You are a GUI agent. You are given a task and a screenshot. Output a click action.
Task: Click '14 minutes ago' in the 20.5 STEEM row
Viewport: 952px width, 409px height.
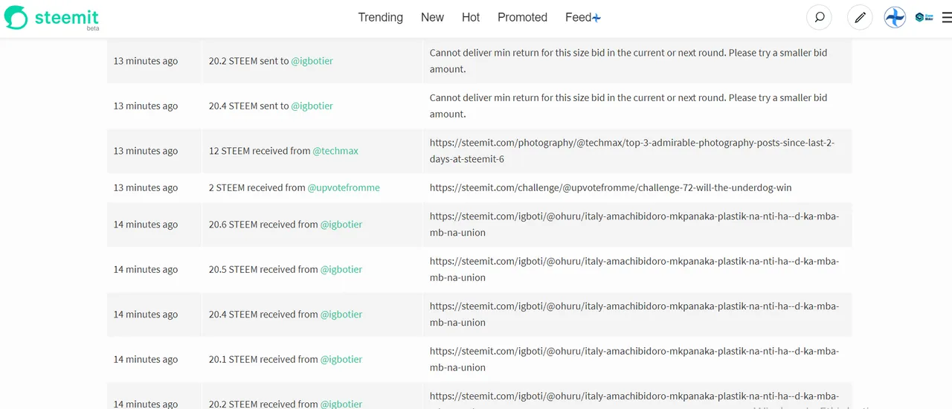click(146, 269)
